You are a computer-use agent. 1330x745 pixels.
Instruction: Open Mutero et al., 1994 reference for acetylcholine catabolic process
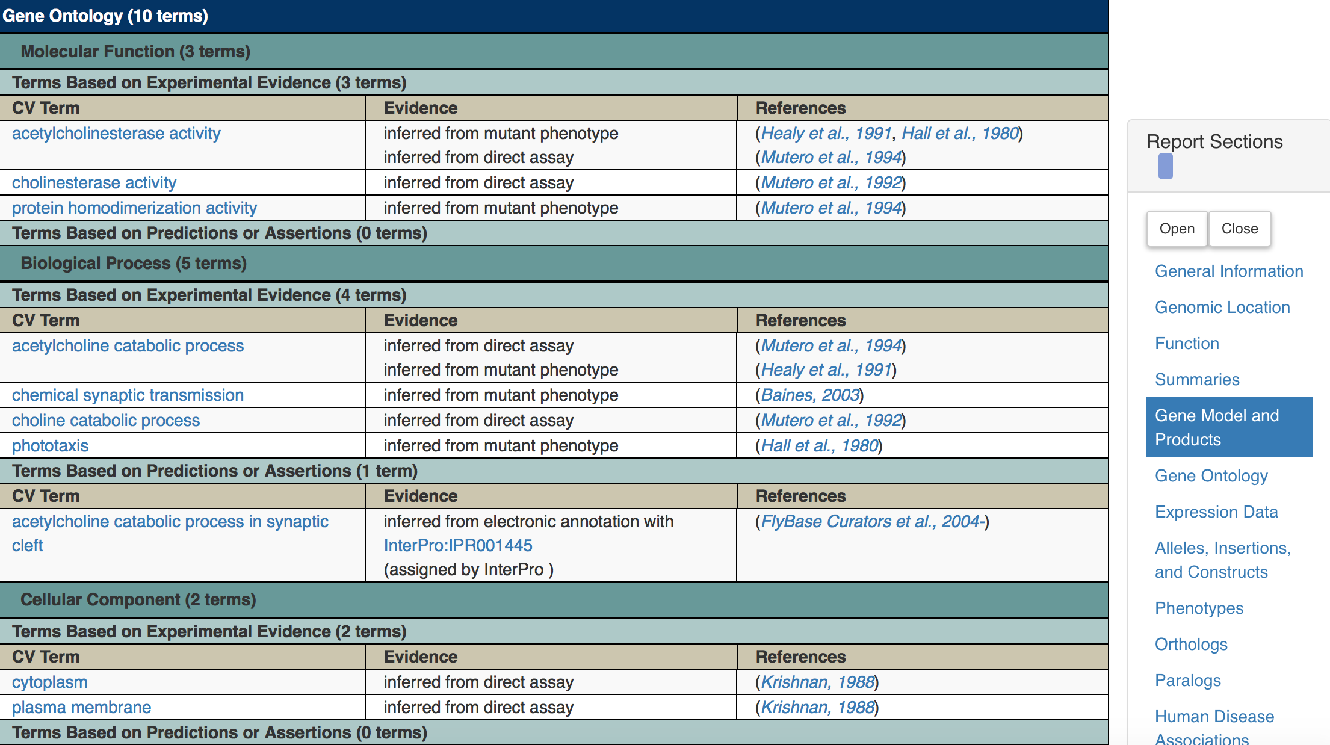pyautogui.click(x=832, y=345)
